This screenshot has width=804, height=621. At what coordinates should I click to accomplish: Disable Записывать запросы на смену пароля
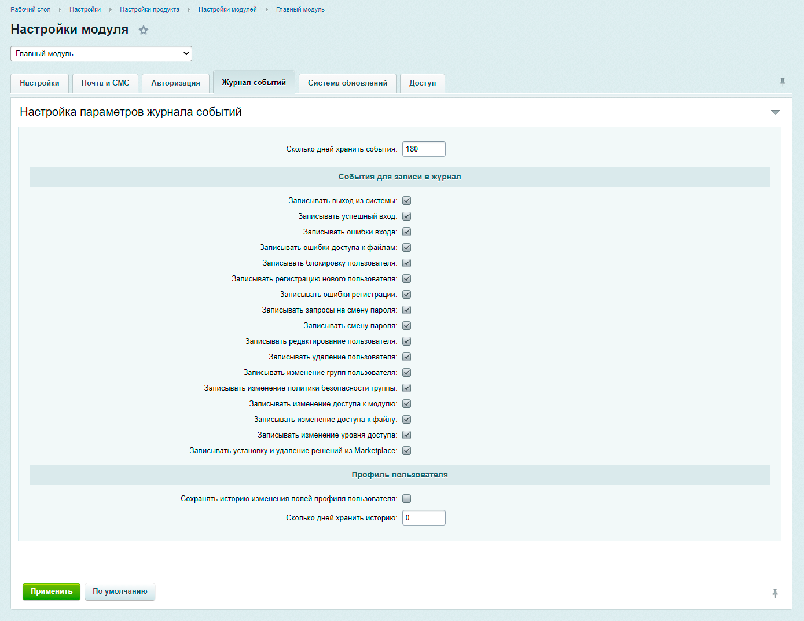(407, 310)
